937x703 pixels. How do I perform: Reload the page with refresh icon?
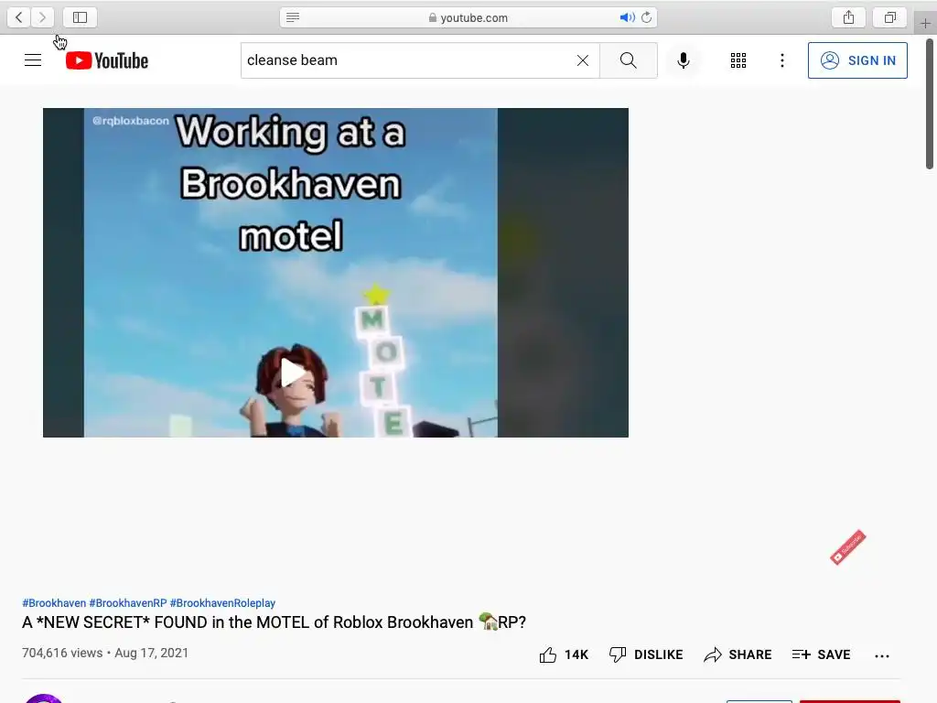point(647,17)
